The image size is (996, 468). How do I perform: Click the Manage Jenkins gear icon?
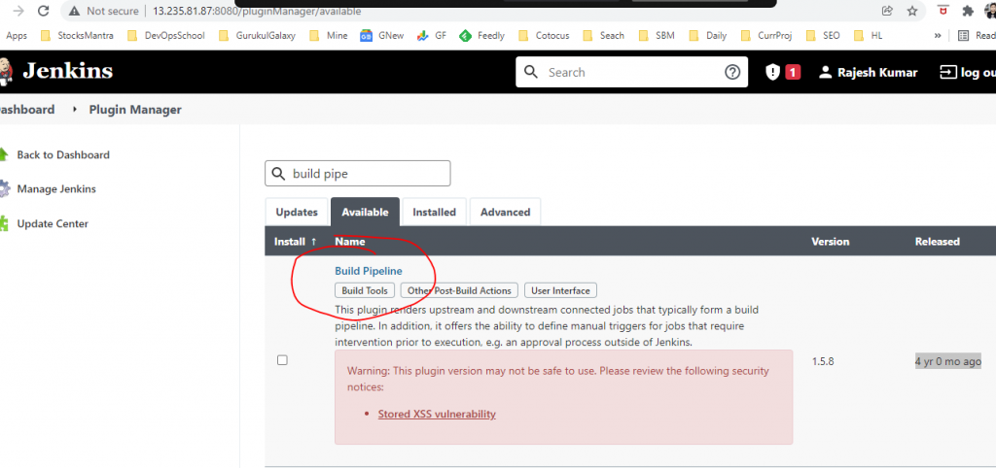4,188
